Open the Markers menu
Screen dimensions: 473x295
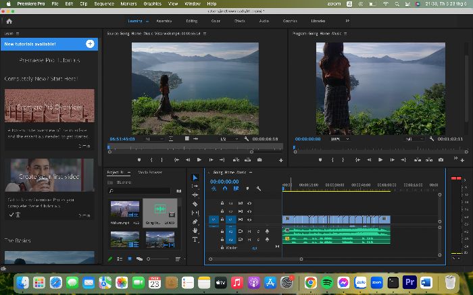tap(128, 3)
